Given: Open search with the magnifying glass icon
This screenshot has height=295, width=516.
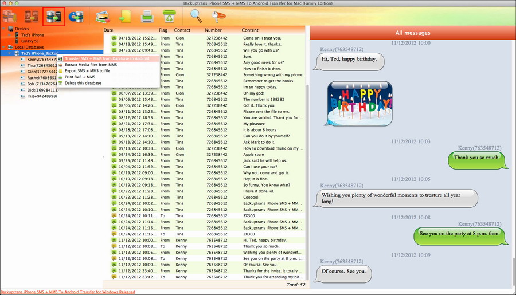Looking at the screenshot, I should coord(196,16).
